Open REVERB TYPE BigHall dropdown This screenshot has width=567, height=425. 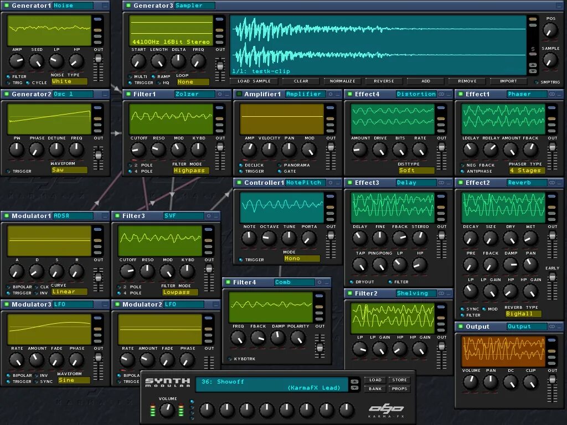click(x=523, y=314)
